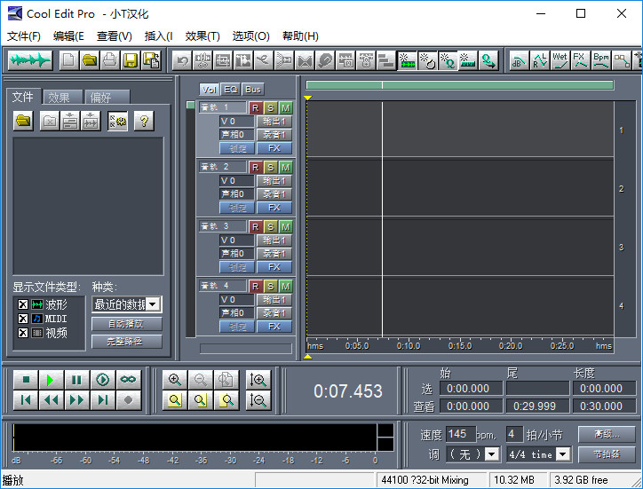Image resolution: width=643 pixels, height=489 pixels.
Task: Open file panel help question icon
Action: (x=144, y=121)
